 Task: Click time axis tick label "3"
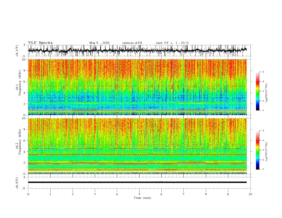click(95, 194)
